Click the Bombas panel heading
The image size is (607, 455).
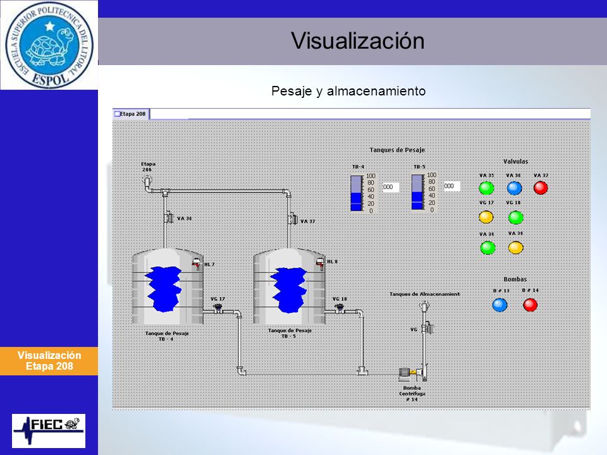515,279
